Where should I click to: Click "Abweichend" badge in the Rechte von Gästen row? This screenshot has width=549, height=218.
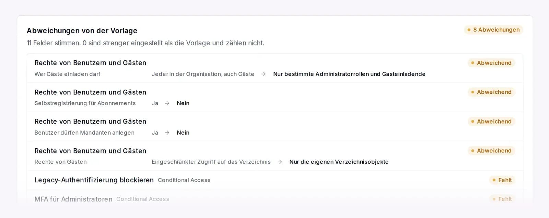(491, 151)
